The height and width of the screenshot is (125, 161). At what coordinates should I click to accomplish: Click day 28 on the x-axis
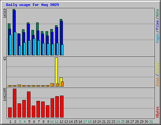(x=137, y=122)
